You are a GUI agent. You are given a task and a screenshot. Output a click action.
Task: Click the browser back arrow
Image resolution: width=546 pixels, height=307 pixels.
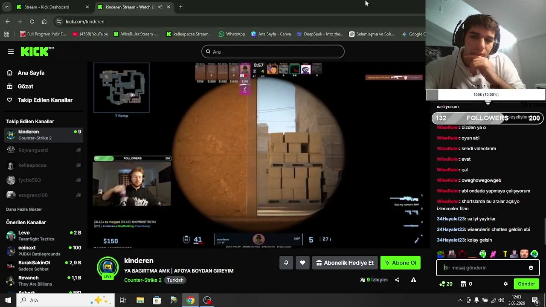pos(8,21)
